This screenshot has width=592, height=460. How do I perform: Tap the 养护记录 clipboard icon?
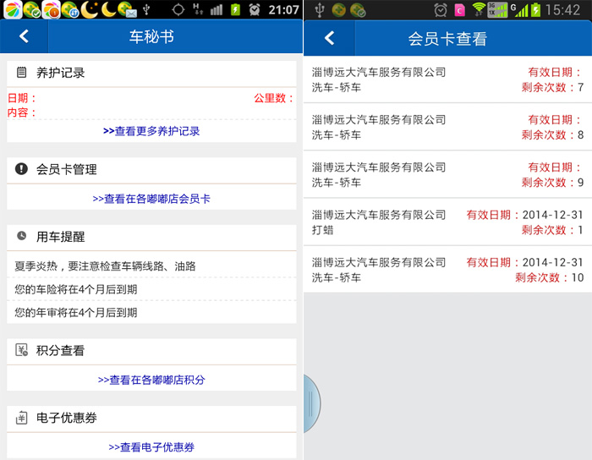(22, 74)
